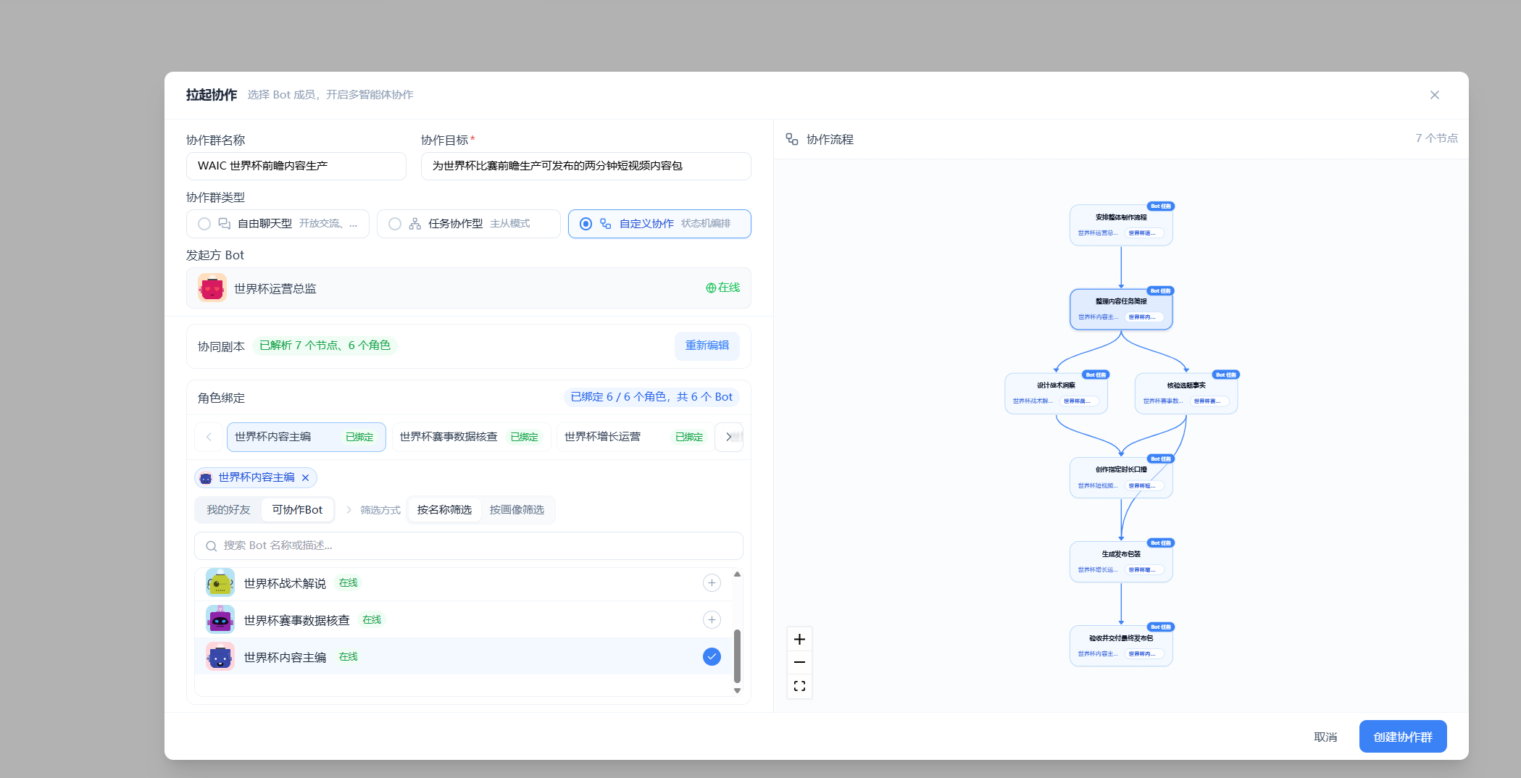The height and width of the screenshot is (778, 1521).
Task: Click the chat bubbles icon of 自由聊天型
Action: (x=225, y=224)
